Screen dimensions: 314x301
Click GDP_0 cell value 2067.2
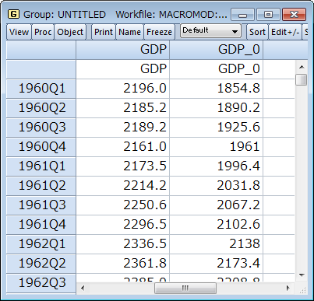(216, 205)
